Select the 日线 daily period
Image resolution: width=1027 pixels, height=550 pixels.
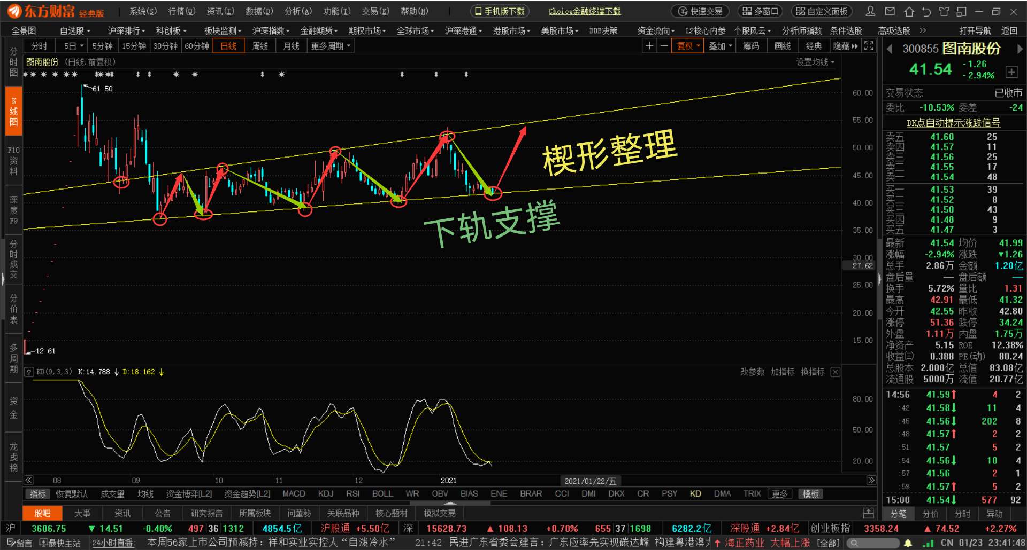(228, 46)
